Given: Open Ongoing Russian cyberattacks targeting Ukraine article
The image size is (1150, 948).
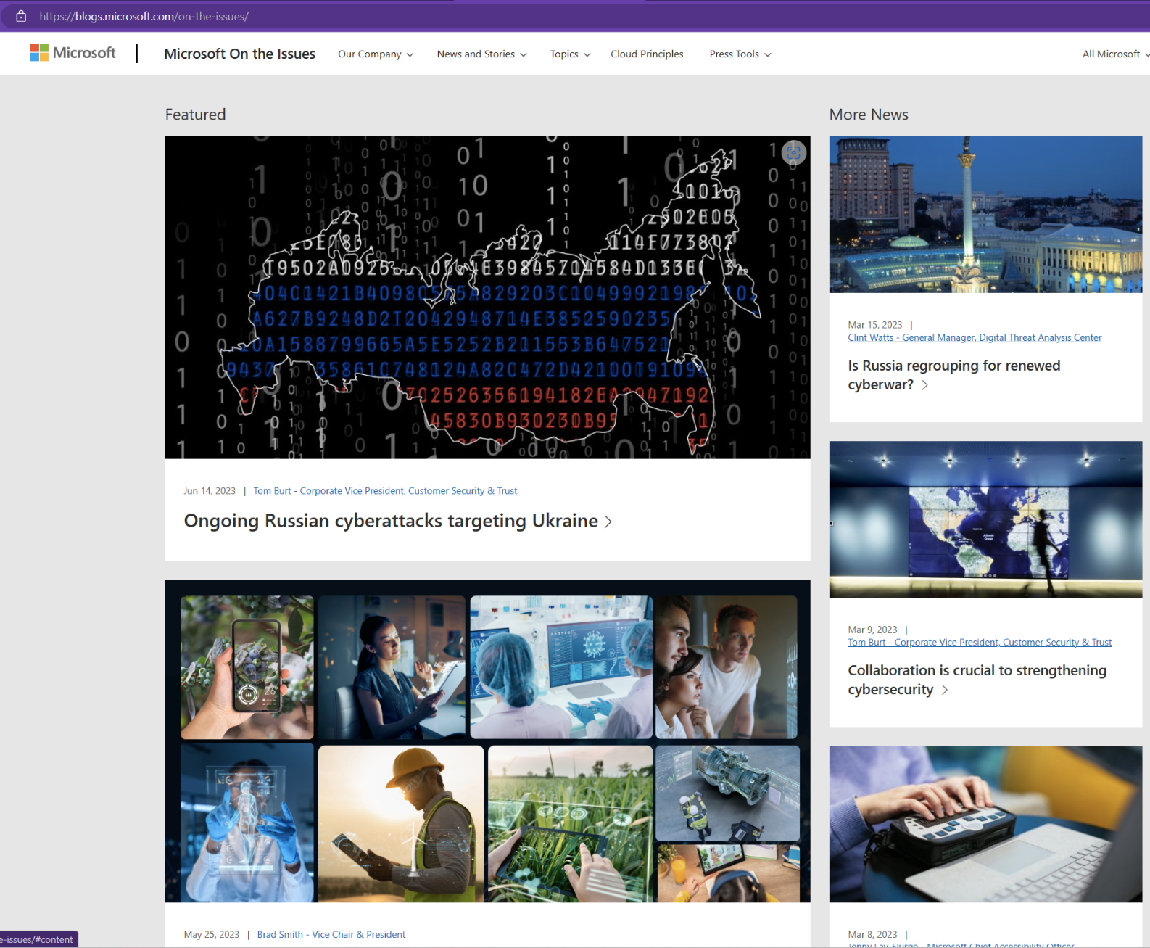Looking at the screenshot, I should coord(390,522).
